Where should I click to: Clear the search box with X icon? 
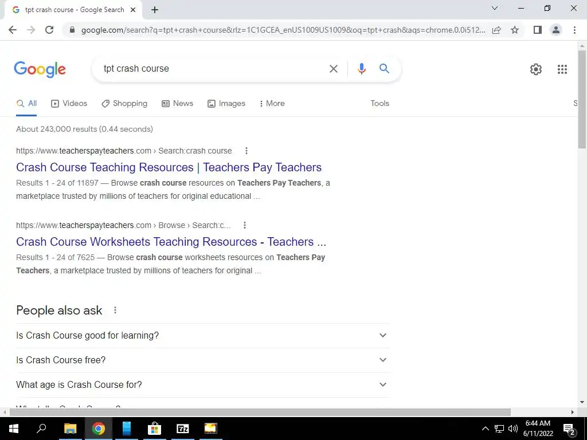[x=333, y=69]
